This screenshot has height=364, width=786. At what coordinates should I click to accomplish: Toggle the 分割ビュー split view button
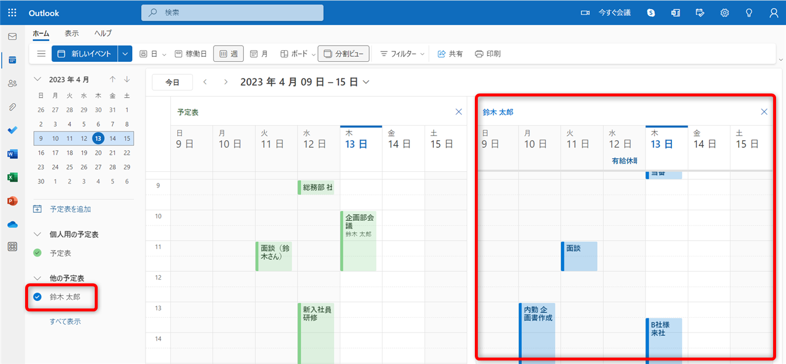[x=343, y=54]
